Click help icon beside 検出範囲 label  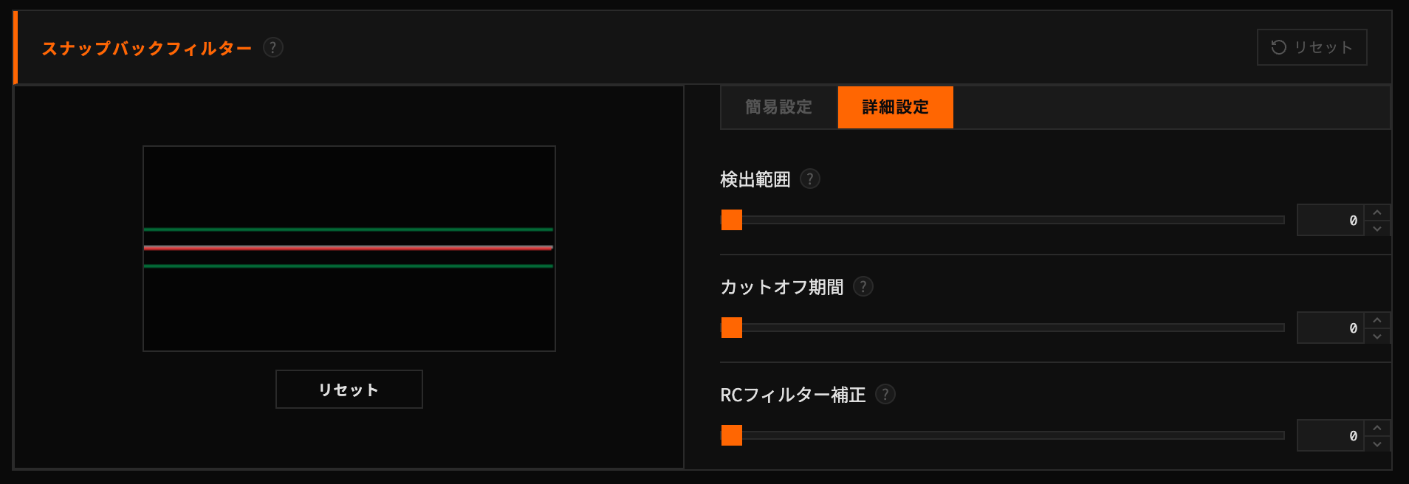810,179
